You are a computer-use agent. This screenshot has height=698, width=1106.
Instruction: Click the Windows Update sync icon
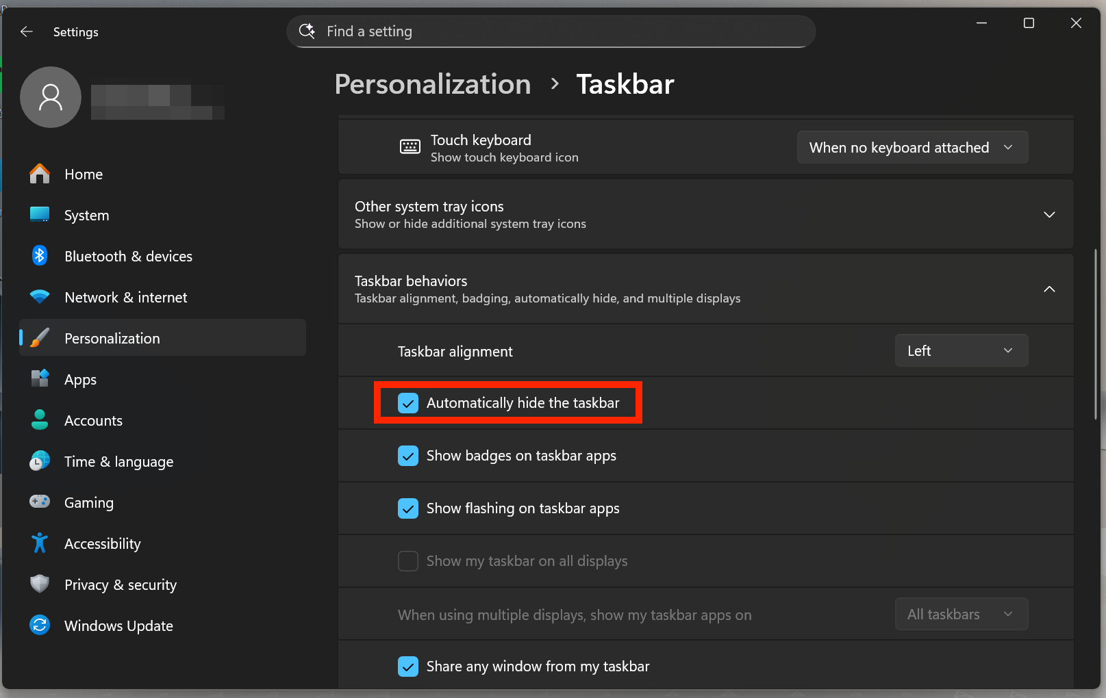coord(40,625)
